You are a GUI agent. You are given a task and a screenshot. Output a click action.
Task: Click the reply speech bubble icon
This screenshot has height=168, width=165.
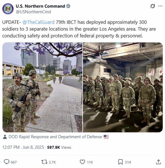(7, 162)
